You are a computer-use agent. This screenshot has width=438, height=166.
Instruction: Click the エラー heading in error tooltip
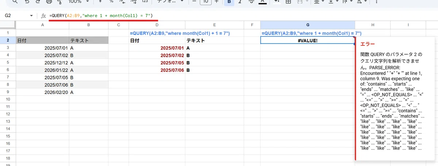coord(367,44)
